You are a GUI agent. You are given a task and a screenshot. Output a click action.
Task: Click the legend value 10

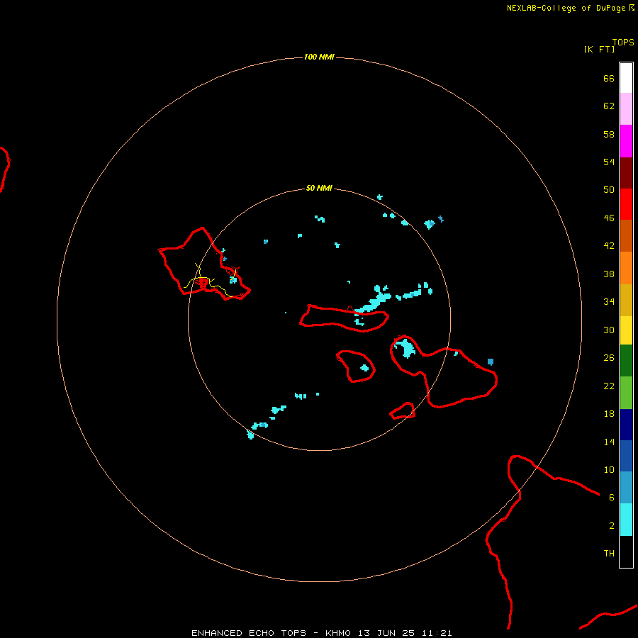pyautogui.click(x=609, y=469)
